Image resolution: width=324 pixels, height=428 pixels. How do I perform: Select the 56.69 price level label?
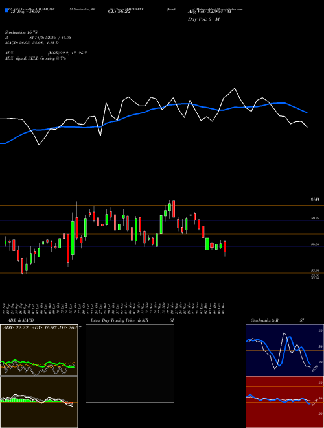[x=315, y=244]
